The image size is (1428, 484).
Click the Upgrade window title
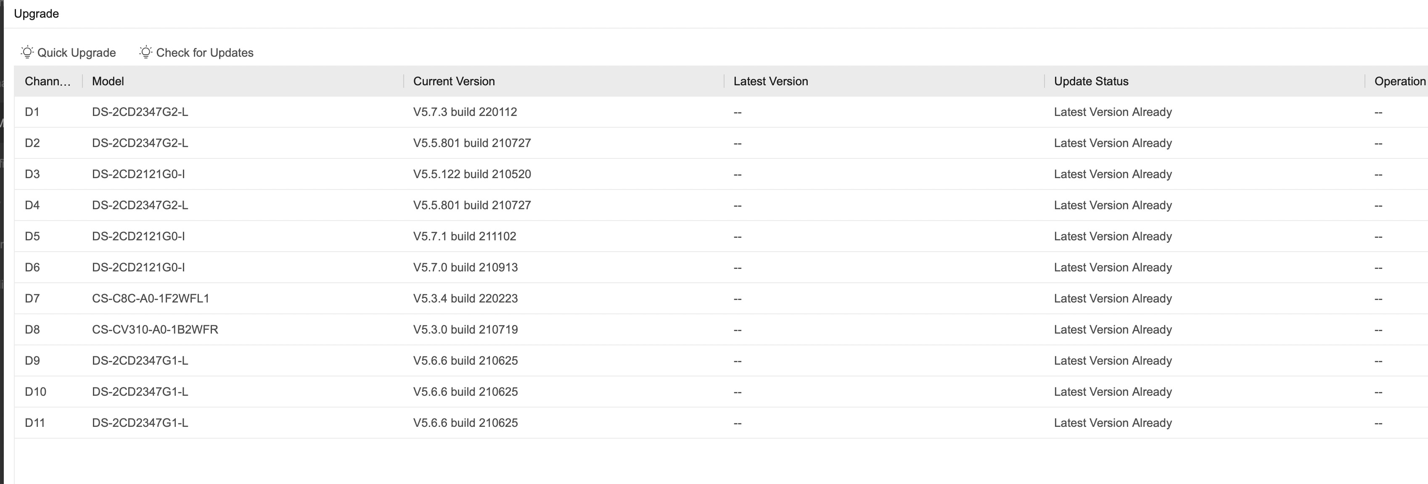pos(37,14)
